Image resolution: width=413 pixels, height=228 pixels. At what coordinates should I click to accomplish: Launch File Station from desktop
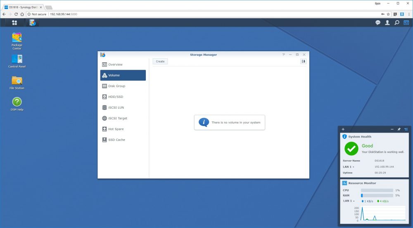[x=17, y=83]
